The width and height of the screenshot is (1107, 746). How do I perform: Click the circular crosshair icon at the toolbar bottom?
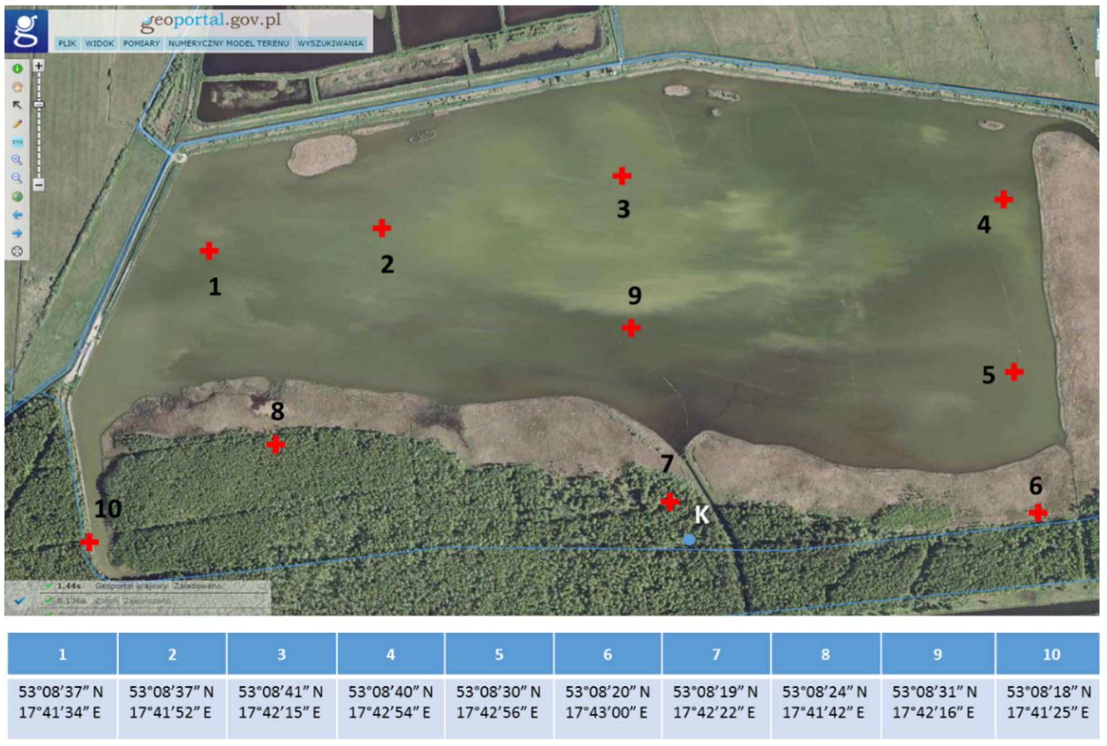17,251
